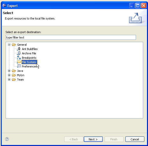The height and width of the screenshot is (146, 148).
Task: Select the Archive File export option
Action: (29, 53)
